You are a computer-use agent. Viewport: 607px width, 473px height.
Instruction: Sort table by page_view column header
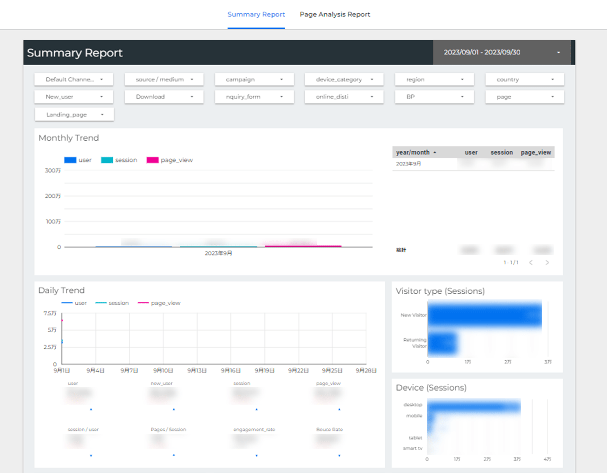[x=536, y=152]
